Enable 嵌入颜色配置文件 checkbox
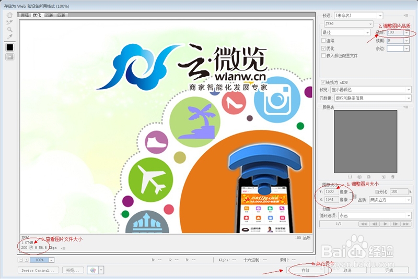This screenshot has width=418, height=279. click(323, 56)
